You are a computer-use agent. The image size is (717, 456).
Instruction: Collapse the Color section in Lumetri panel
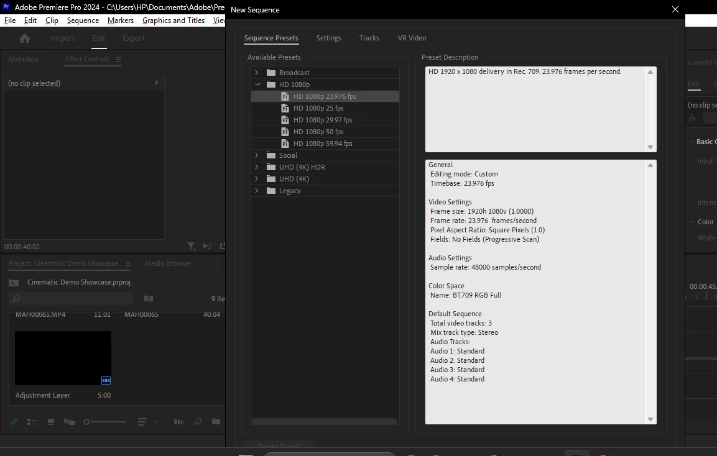(x=691, y=222)
